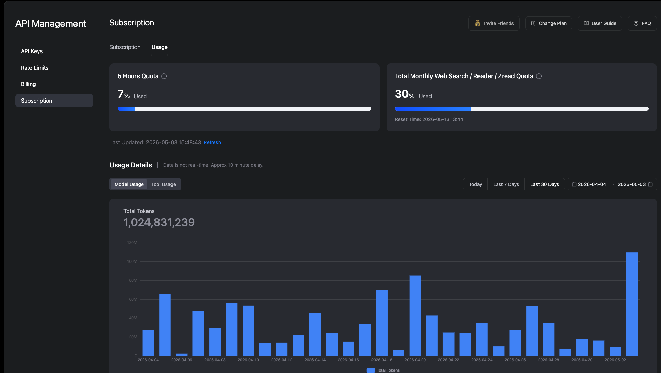Click the Usage Details heading

pos(131,165)
